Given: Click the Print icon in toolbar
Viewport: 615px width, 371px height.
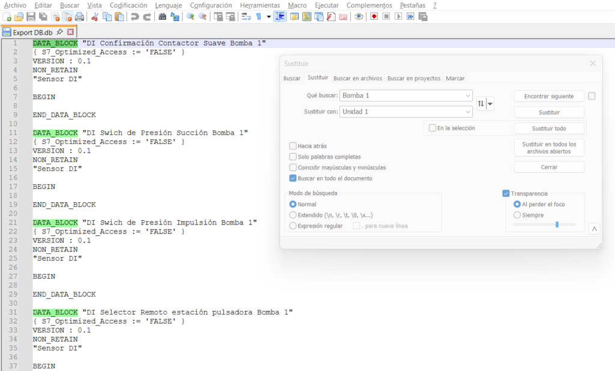Looking at the screenshot, I should (79, 17).
